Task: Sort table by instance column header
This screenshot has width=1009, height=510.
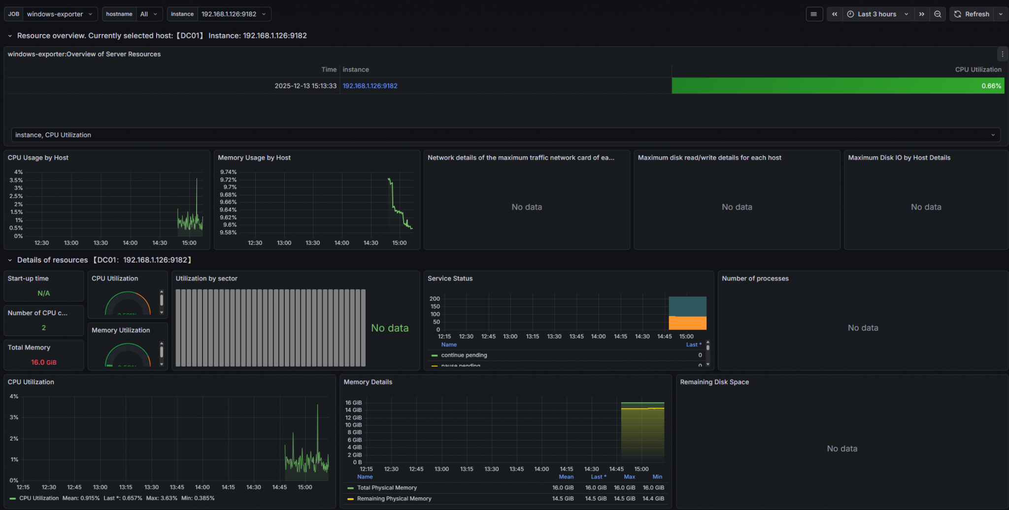Action: click(x=356, y=69)
